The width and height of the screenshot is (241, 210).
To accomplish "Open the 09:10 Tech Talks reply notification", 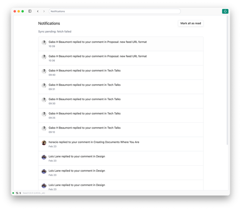I will pyautogui.click(x=85, y=128).
